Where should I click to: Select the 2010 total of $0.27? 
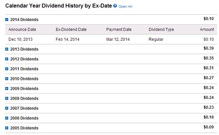pyautogui.click(x=208, y=78)
